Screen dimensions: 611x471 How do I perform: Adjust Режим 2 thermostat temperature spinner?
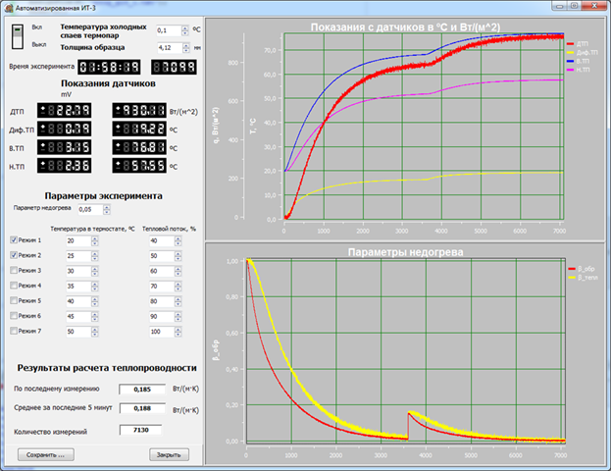point(95,256)
